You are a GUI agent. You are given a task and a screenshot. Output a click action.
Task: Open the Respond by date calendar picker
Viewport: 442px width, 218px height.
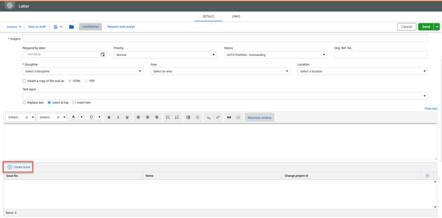pyautogui.click(x=103, y=54)
